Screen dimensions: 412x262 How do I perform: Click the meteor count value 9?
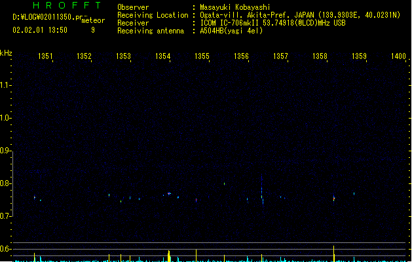(x=93, y=30)
